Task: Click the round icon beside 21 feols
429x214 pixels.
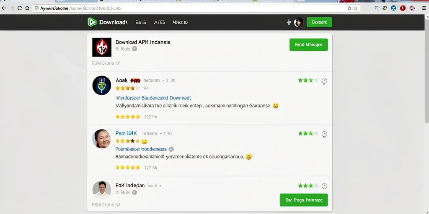Action: 134,192
